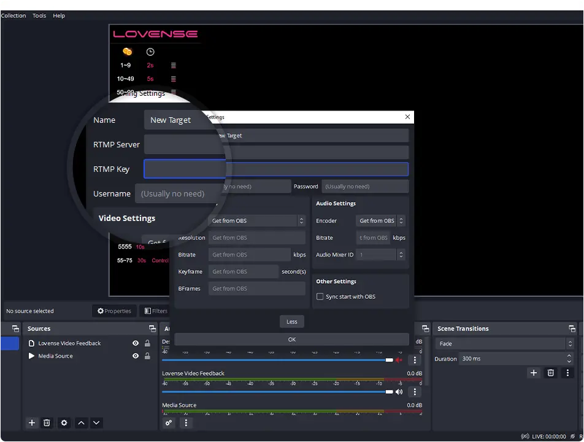Viewport: 584px width, 442px height.
Task: Click the list icon on the 10~49 row
Action: coord(173,79)
